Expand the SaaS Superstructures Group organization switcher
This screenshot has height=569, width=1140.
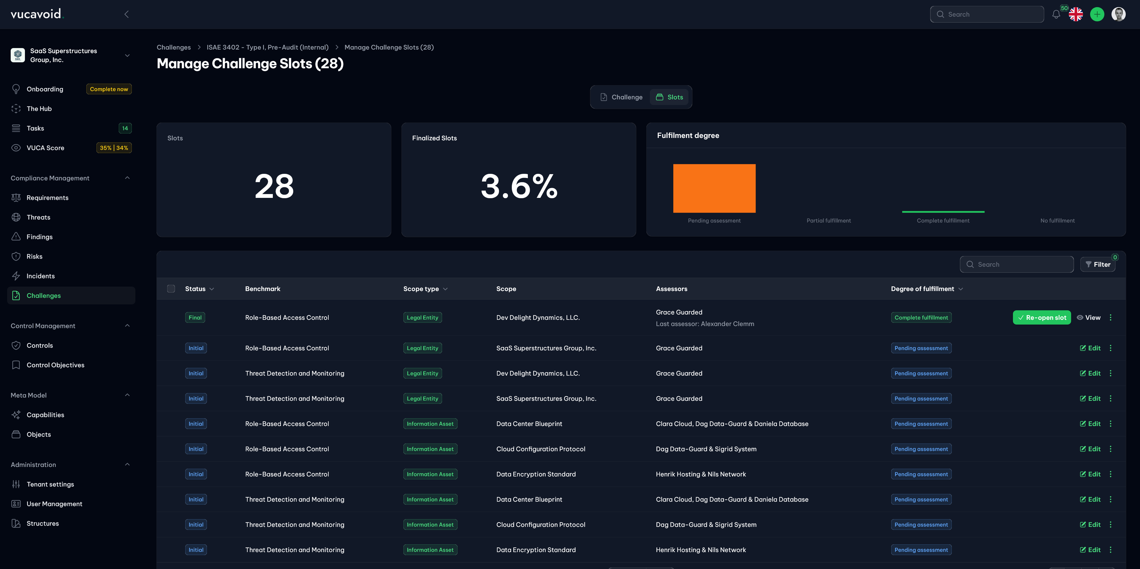coord(127,55)
